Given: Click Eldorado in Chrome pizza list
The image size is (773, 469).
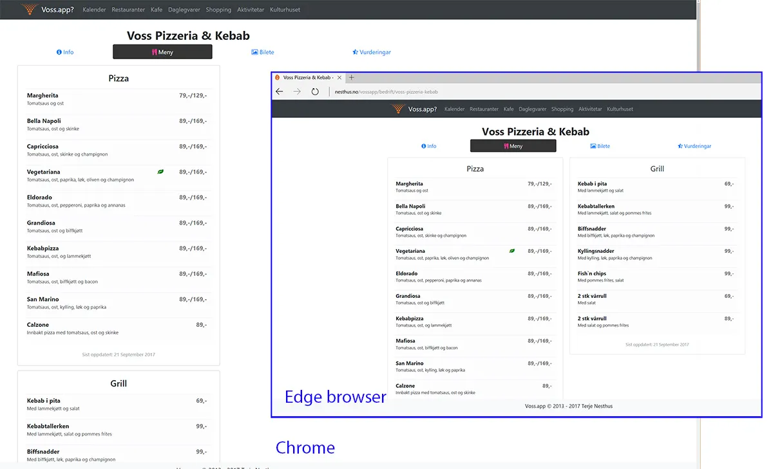Looking at the screenshot, I should (x=39, y=198).
